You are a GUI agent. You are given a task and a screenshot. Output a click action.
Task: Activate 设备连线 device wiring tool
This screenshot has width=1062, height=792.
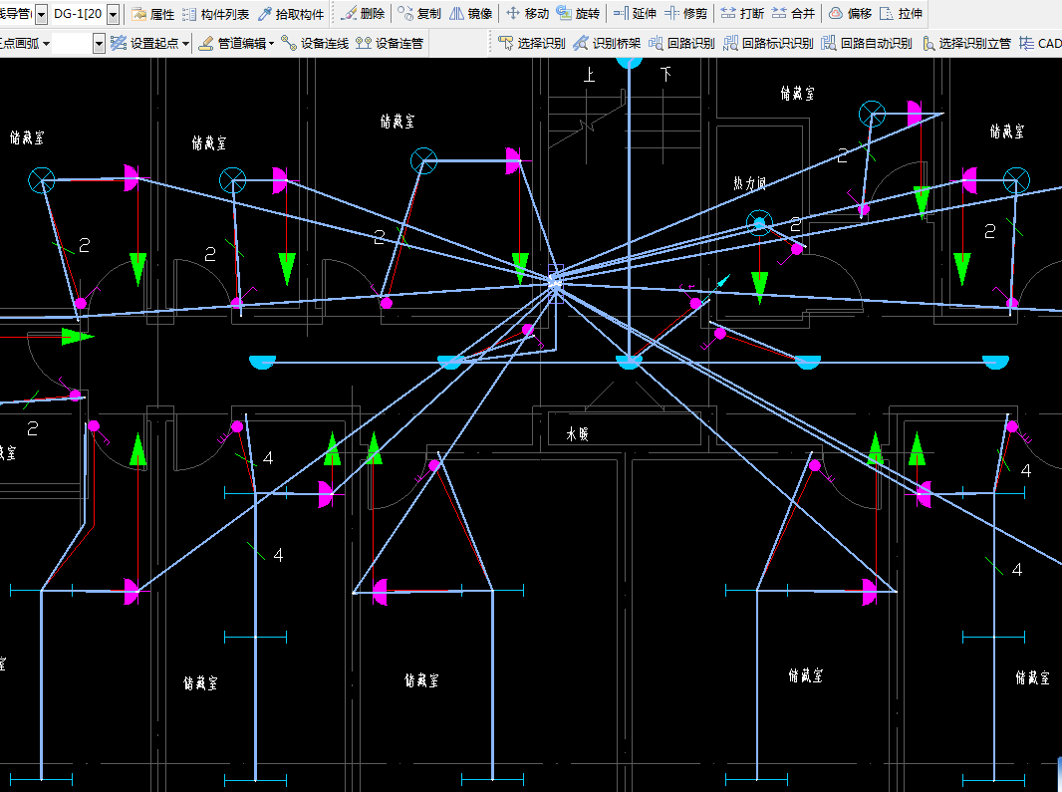[x=315, y=44]
